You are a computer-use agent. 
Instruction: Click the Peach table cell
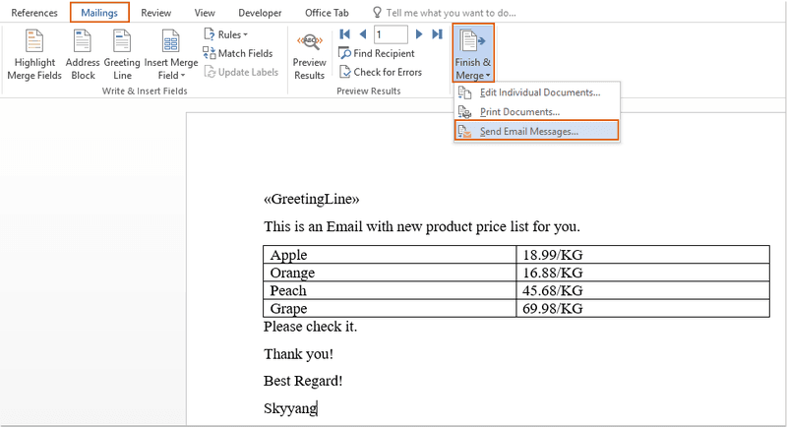390,290
